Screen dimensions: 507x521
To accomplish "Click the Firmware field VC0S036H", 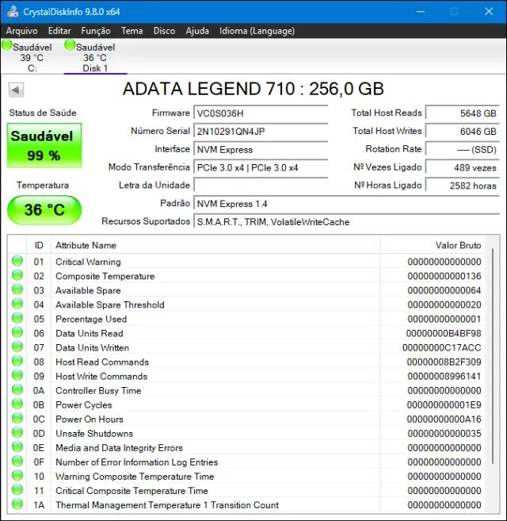I will pyautogui.click(x=261, y=113).
